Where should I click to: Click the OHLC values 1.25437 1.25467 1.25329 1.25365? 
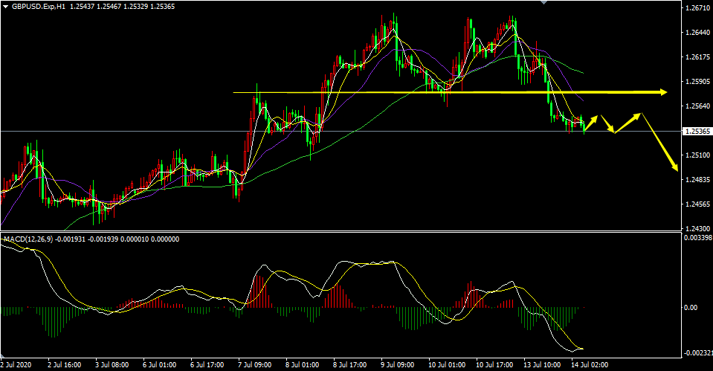click(x=123, y=7)
